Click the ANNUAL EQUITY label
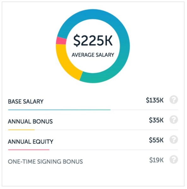This screenshot has height=189, width=187. point(31,142)
